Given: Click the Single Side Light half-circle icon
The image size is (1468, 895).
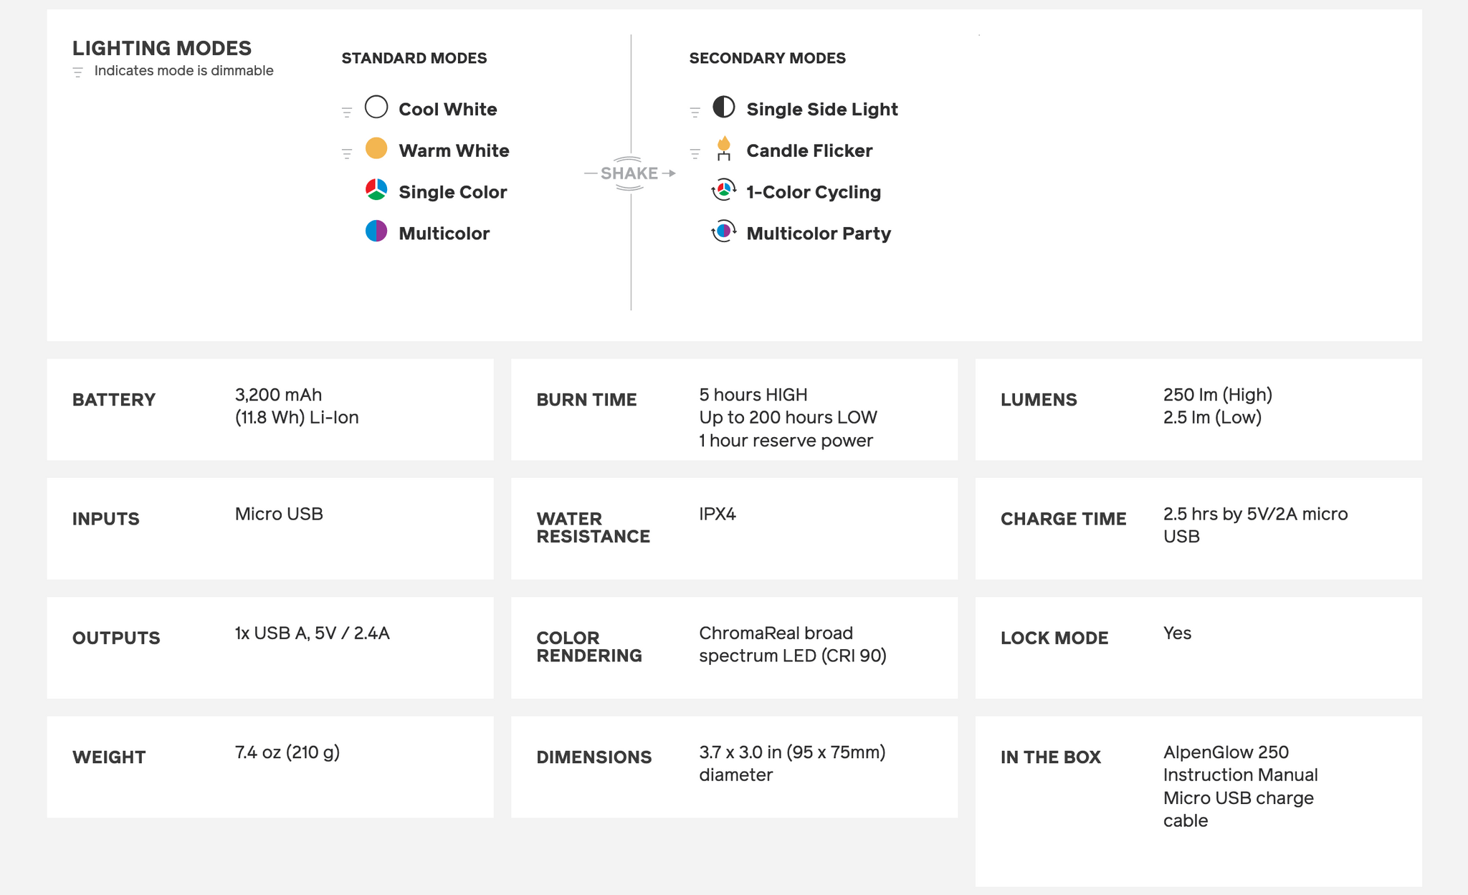Looking at the screenshot, I should tap(724, 107).
